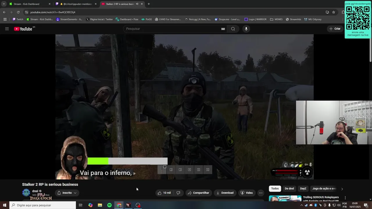Start voice search with microphone icon
Image resolution: width=372 pixels, height=209 pixels.
(246, 29)
